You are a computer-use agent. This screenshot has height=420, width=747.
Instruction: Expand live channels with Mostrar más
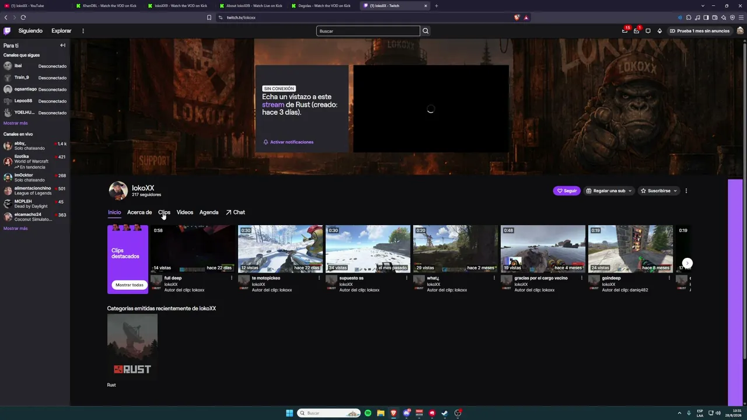[16, 228]
